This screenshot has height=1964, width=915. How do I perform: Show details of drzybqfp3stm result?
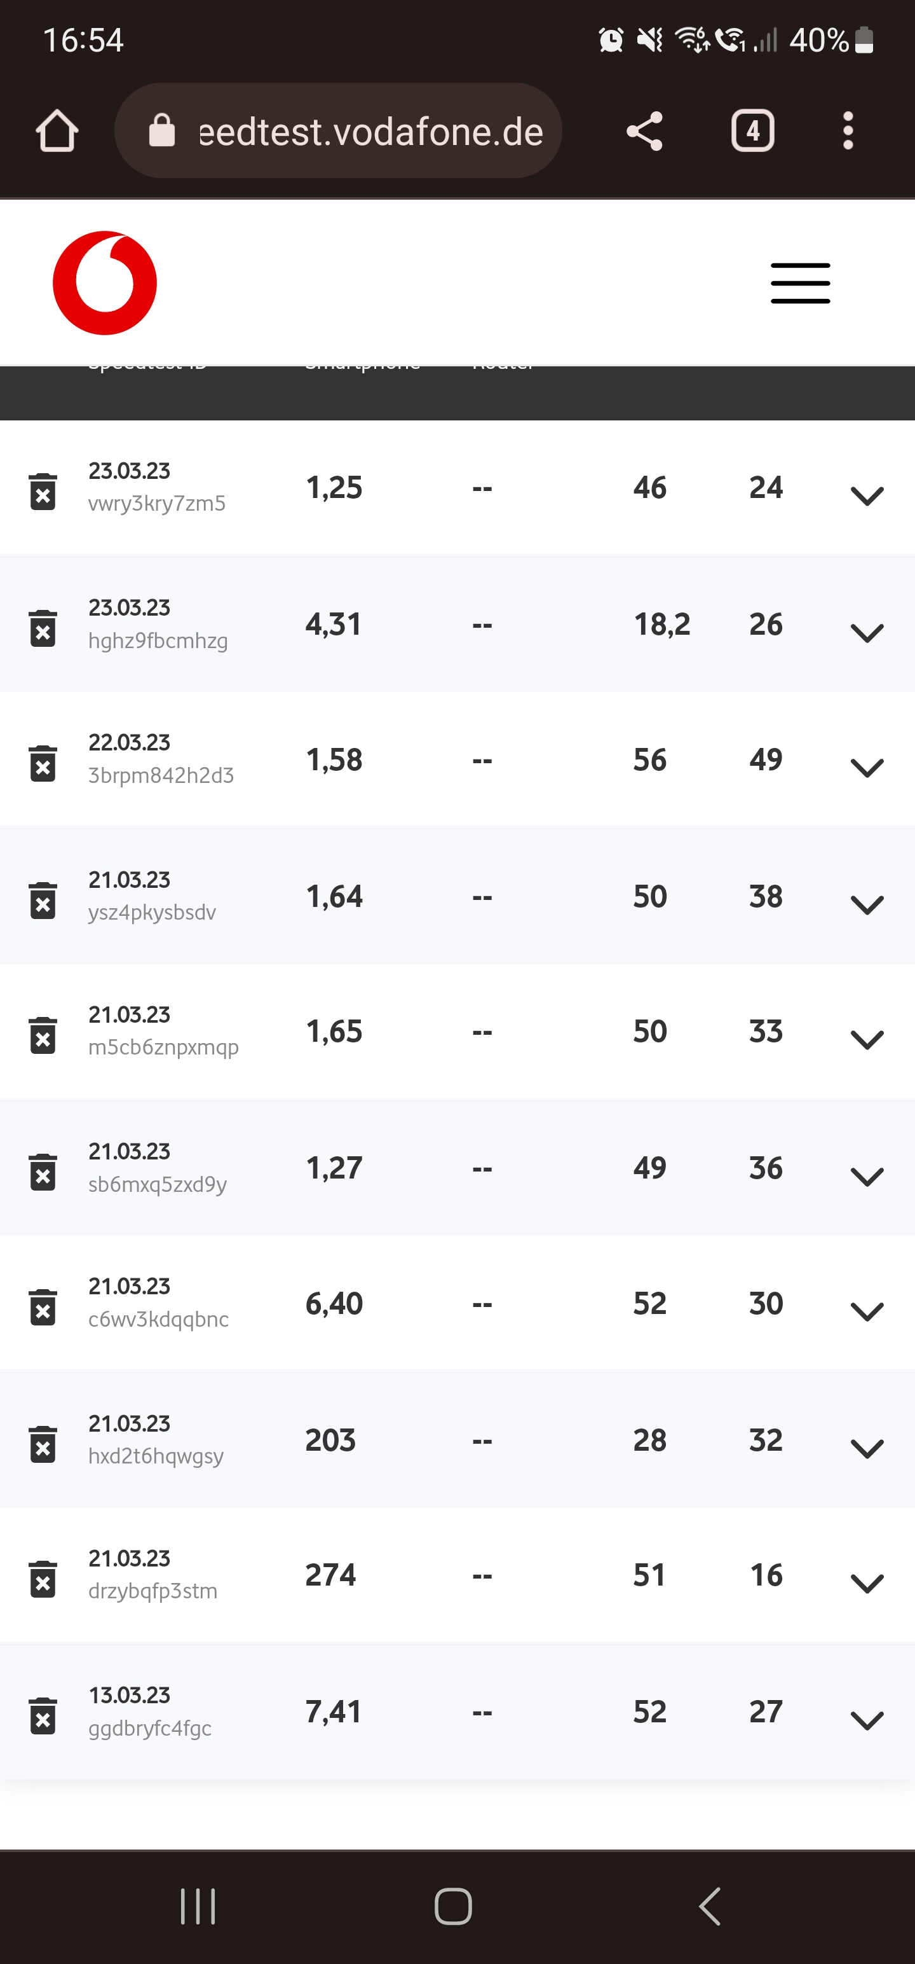pyautogui.click(x=866, y=1583)
